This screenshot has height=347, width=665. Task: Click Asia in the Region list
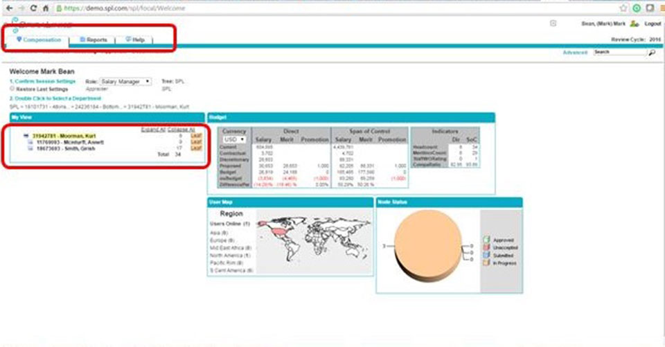[x=219, y=233]
